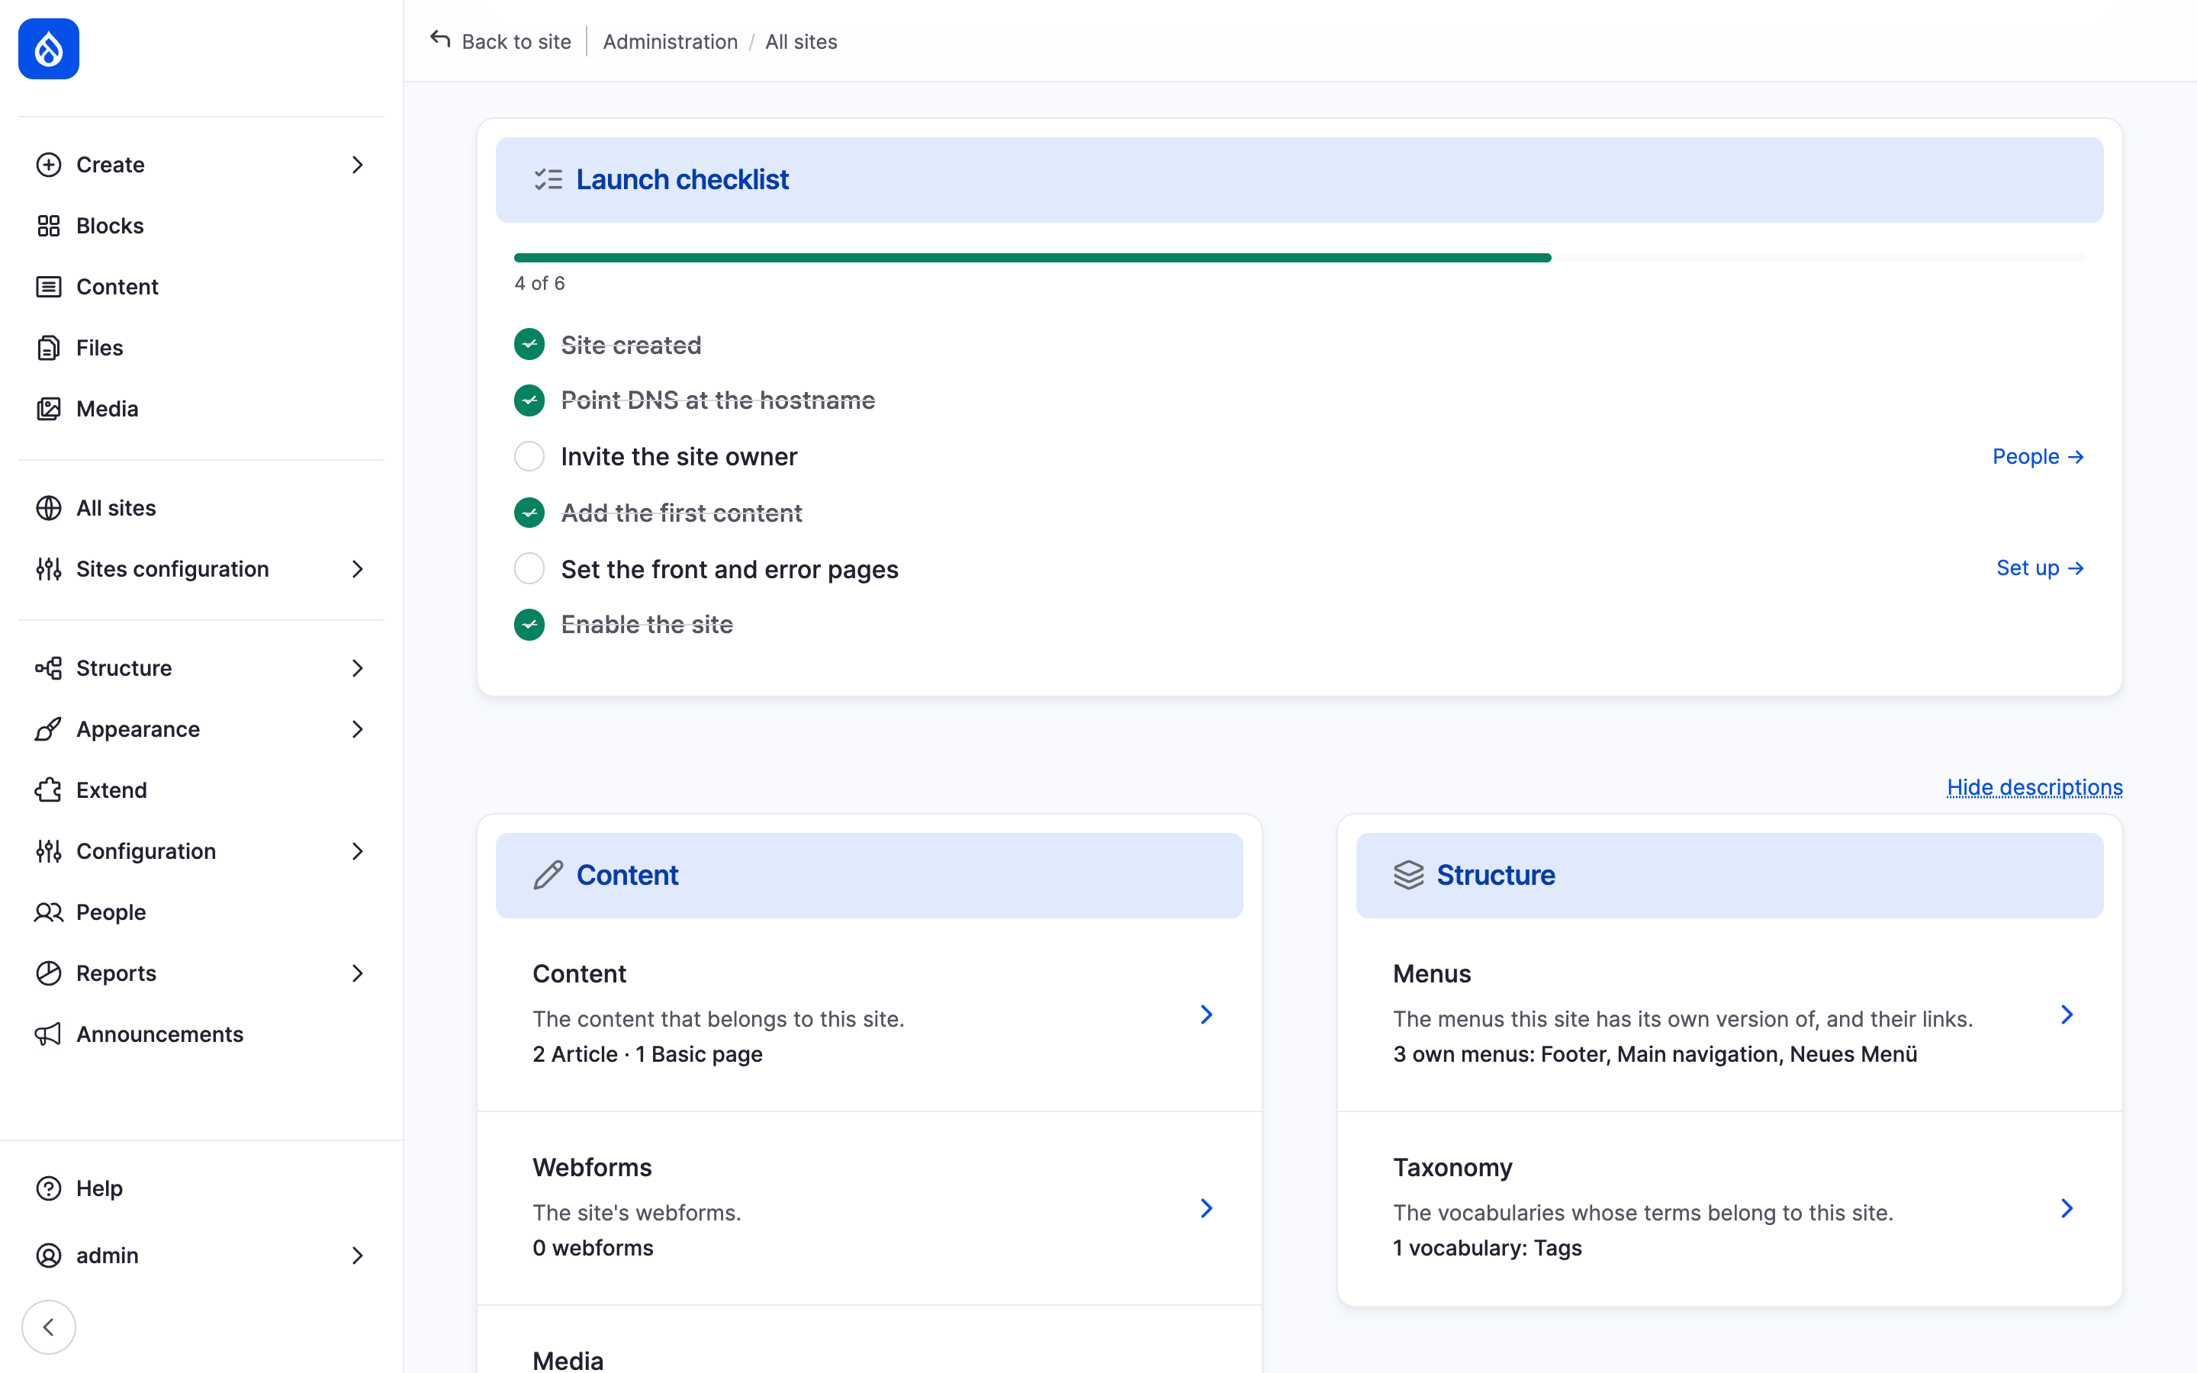The width and height of the screenshot is (2197, 1373).
Task: Click the Hide descriptions link
Action: [2035, 786]
